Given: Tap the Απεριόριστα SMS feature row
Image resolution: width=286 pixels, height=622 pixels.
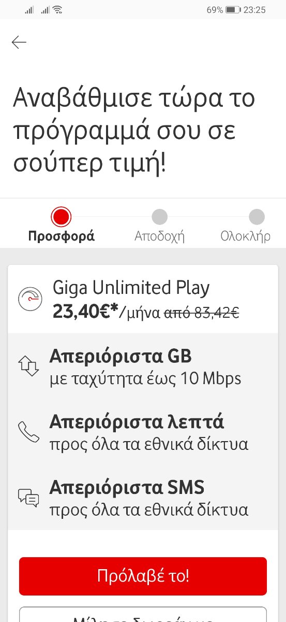Looking at the screenshot, I should point(143,497).
